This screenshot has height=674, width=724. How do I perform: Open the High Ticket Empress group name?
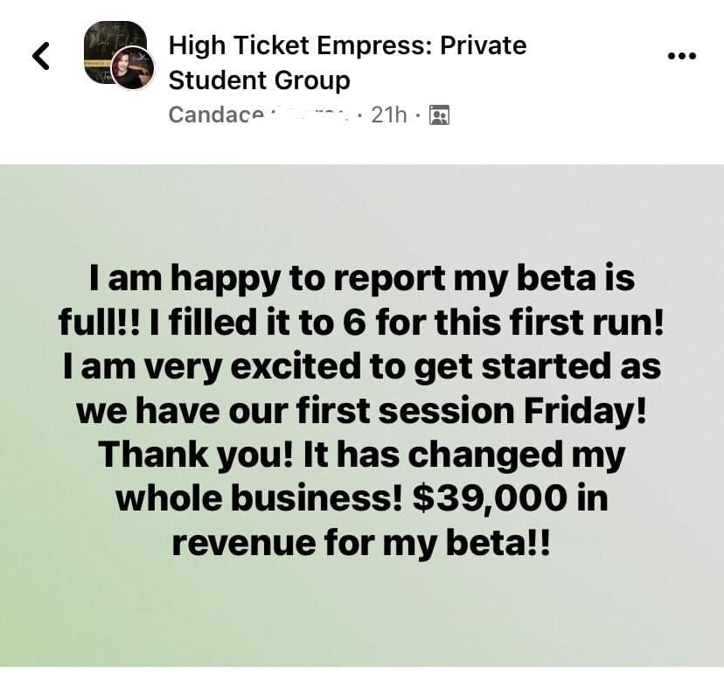point(348,45)
